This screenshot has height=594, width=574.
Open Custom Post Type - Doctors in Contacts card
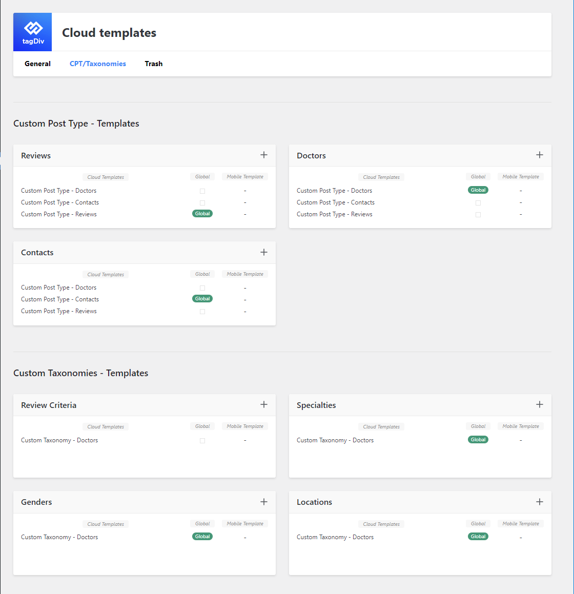coord(59,288)
